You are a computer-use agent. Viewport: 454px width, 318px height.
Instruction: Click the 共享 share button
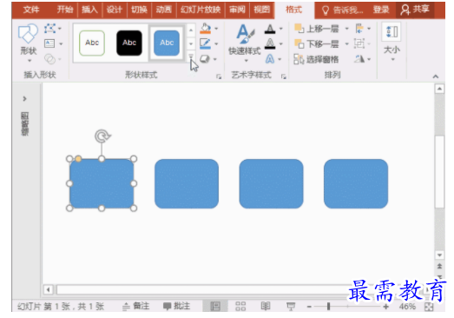point(415,10)
